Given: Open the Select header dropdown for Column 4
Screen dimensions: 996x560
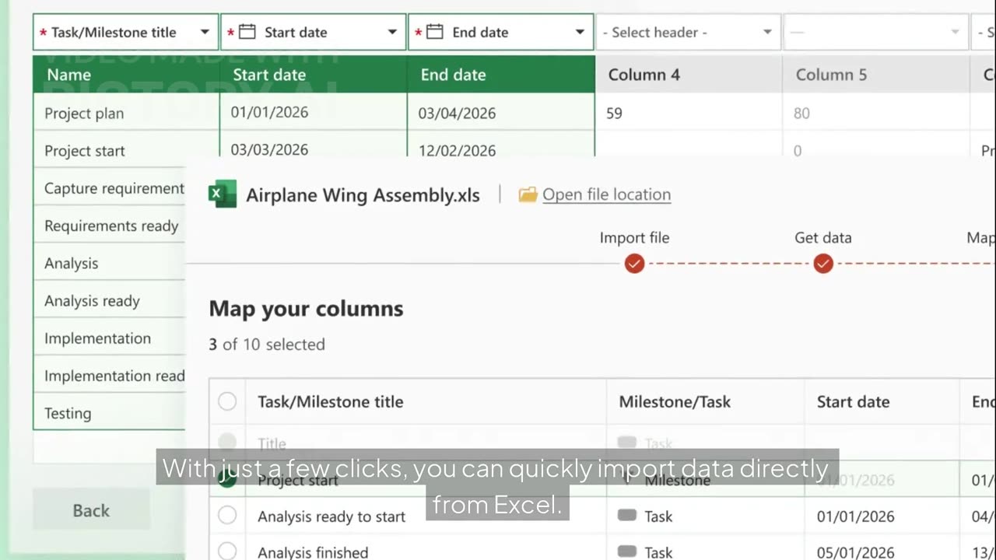Looking at the screenshot, I should coord(689,32).
